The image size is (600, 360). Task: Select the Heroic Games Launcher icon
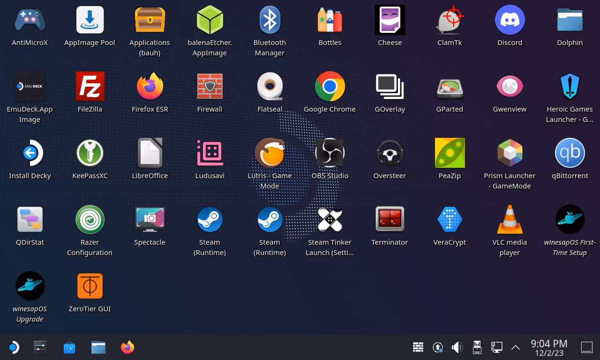click(570, 86)
